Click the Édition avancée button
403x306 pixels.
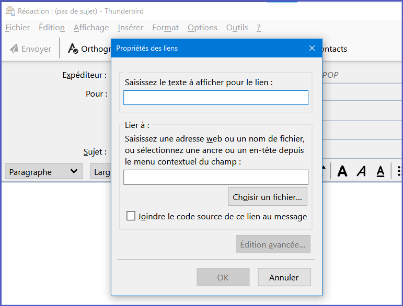coord(273,244)
